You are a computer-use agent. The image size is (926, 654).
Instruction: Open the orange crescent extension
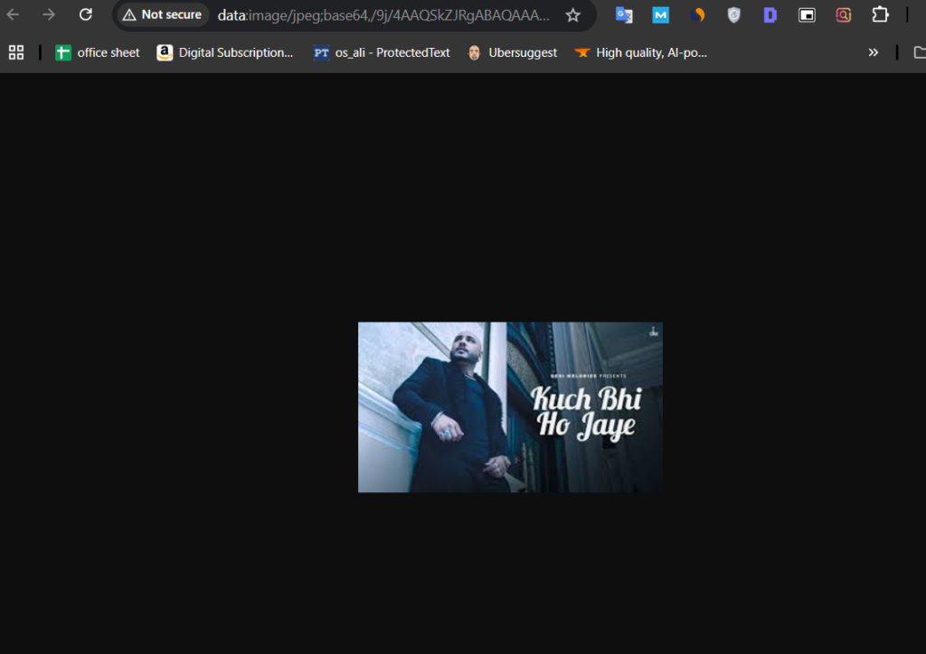point(697,14)
